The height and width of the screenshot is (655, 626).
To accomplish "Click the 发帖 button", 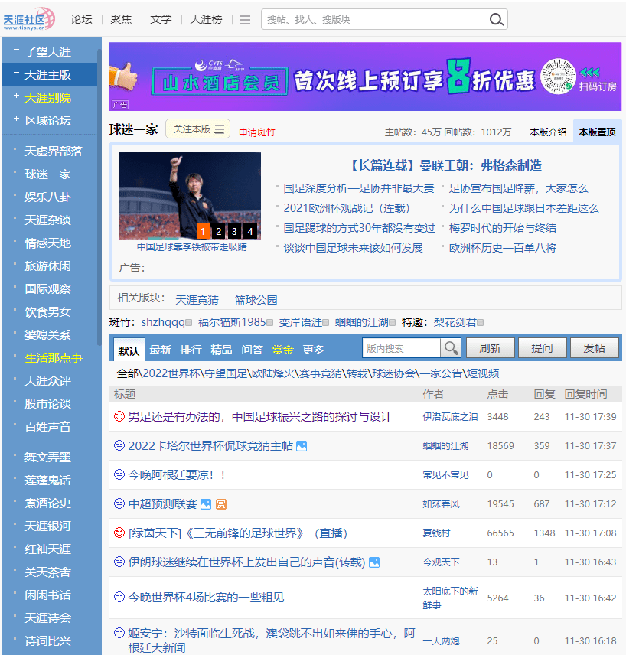I will (595, 348).
